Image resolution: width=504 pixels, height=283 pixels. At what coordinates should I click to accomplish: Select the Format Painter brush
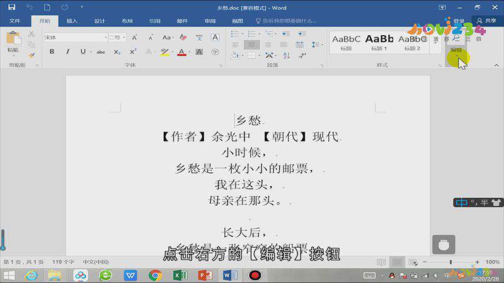31,55
